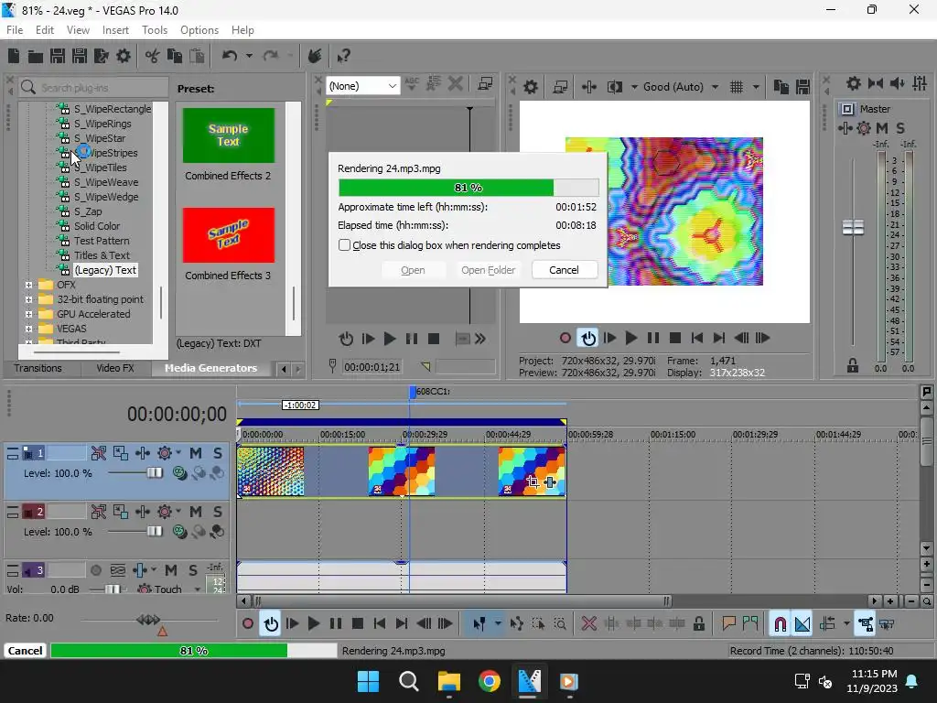Select S_WipeTiles in plug-in list
Viewport: 937px width, 703px height.
(x=101, y=168)
